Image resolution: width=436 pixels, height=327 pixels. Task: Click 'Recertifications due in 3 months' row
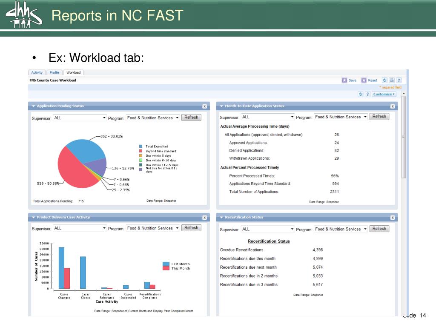click(271, 284)
